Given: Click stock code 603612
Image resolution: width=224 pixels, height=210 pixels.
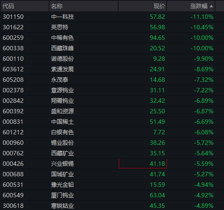Looking at the screenshot, I should point(13,69).
